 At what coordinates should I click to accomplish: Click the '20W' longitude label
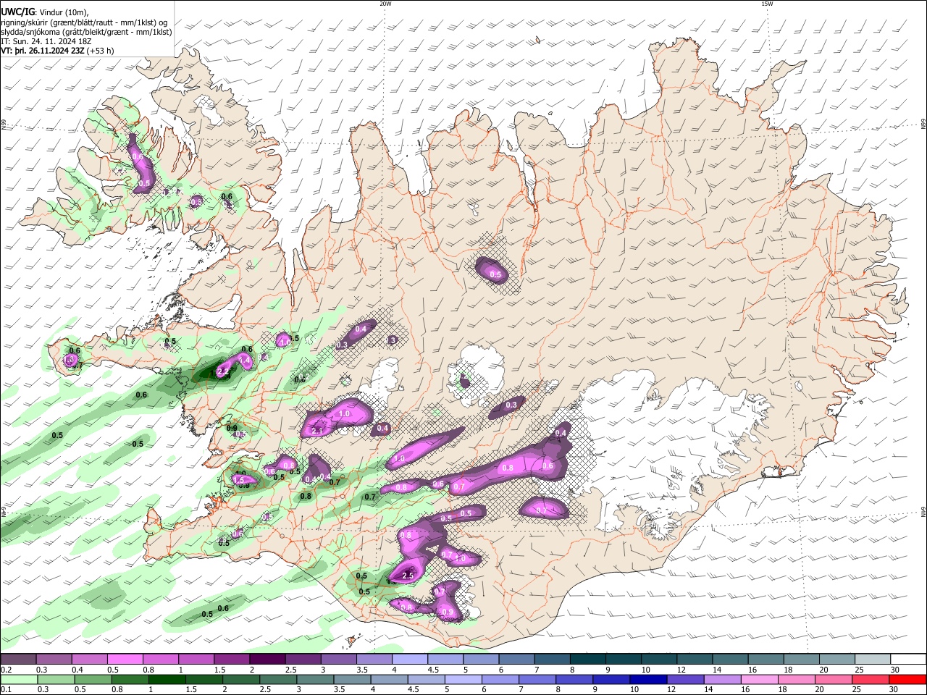click(x=385, y=4)
